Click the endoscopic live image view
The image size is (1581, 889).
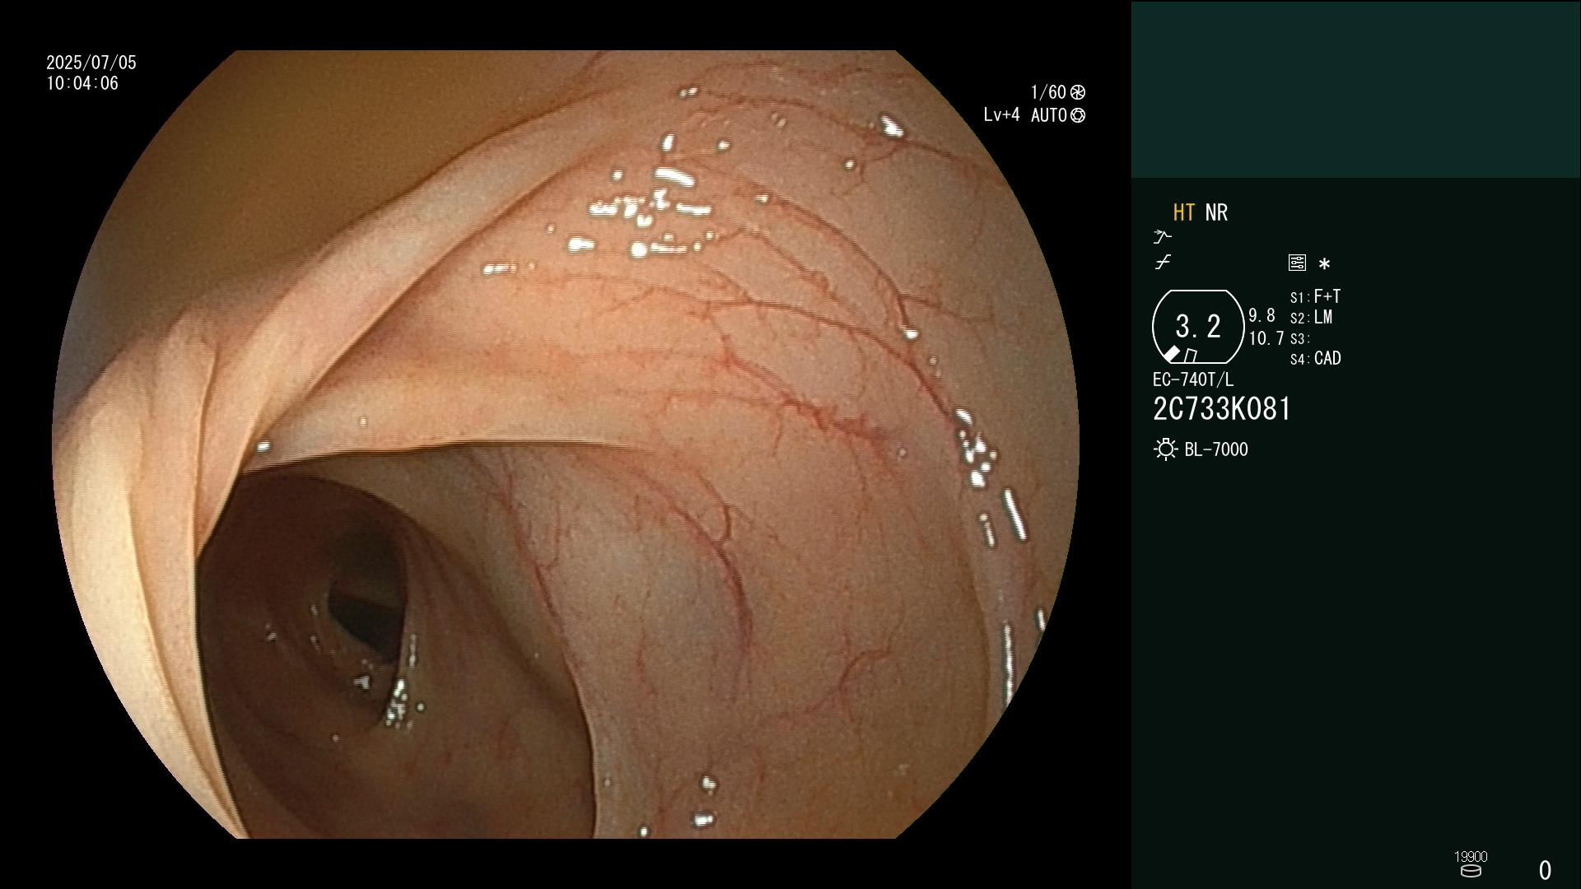[x=566, y=444]
